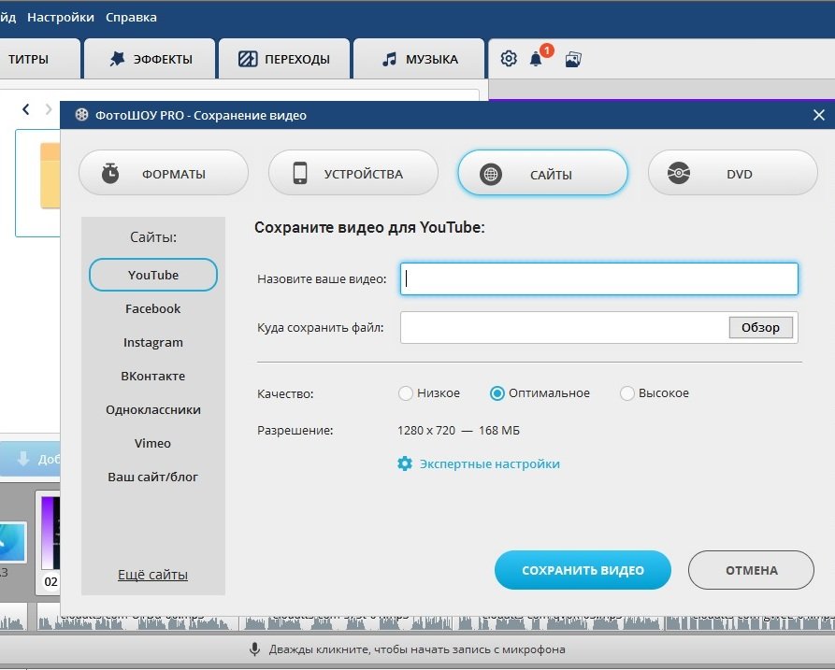Select Facebook in the sites list
This screenshot has width=835, height=670.
click(153, 308)
